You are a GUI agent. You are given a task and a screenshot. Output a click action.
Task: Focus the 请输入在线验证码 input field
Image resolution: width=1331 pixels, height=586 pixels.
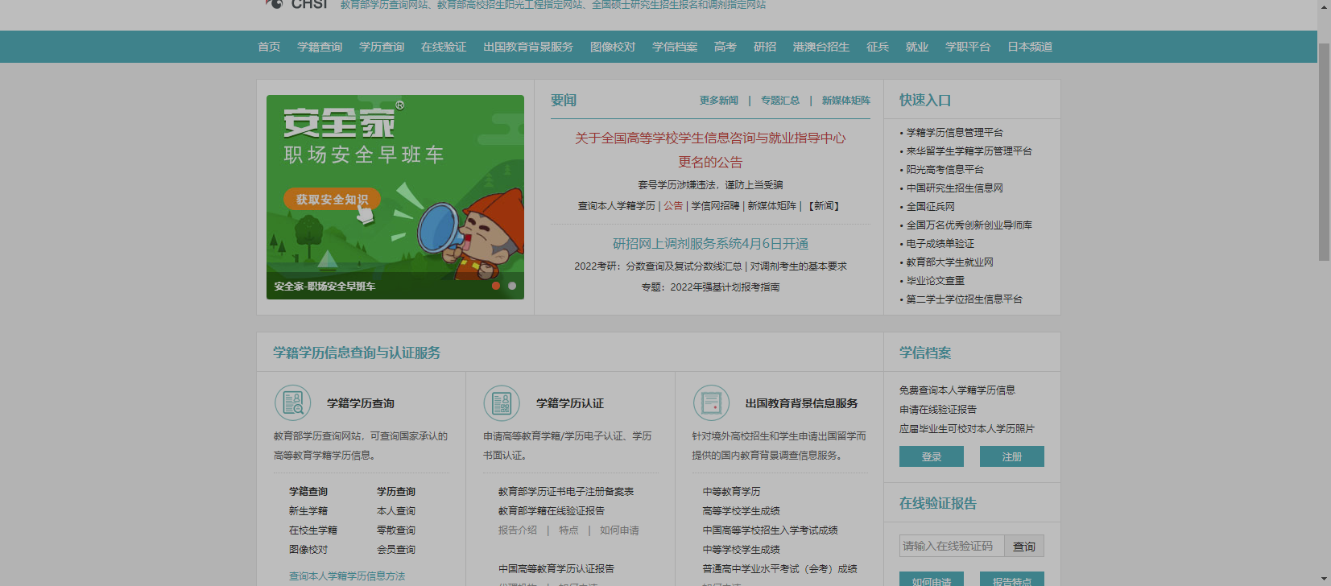point(952,546)
